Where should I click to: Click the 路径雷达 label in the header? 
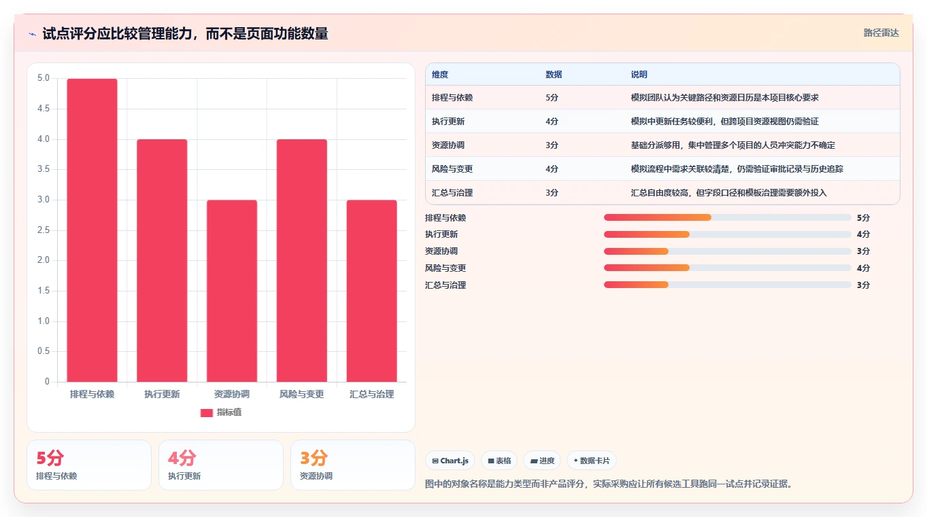(x=881, y=33)
